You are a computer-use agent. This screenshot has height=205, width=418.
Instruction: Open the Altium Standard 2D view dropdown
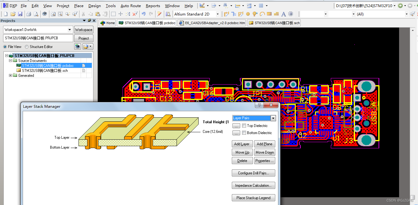click(x=217, y=14)
